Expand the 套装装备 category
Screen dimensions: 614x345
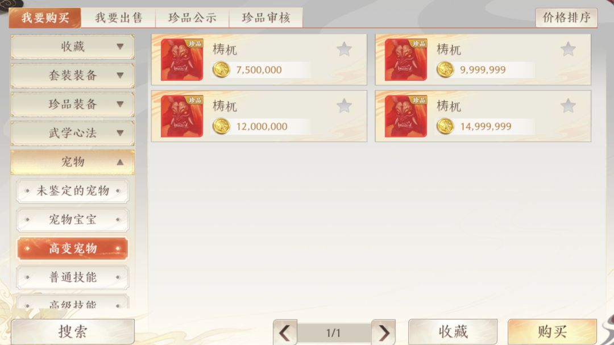point(73,75)
